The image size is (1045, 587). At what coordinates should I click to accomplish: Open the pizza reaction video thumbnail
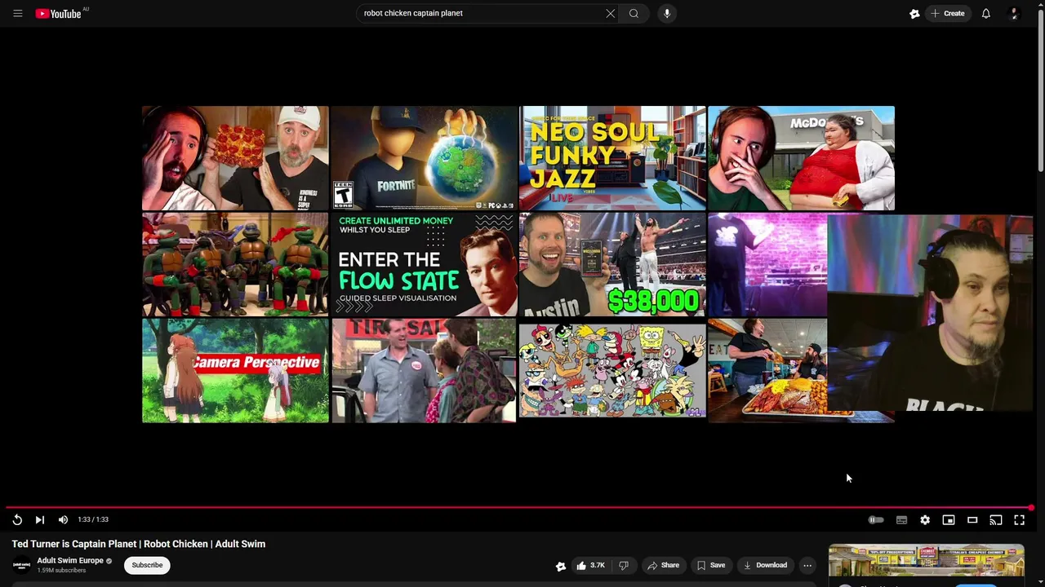click(235, 158)
